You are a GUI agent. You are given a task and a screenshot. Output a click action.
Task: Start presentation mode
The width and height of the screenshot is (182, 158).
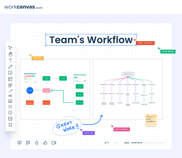click(19, 143)
